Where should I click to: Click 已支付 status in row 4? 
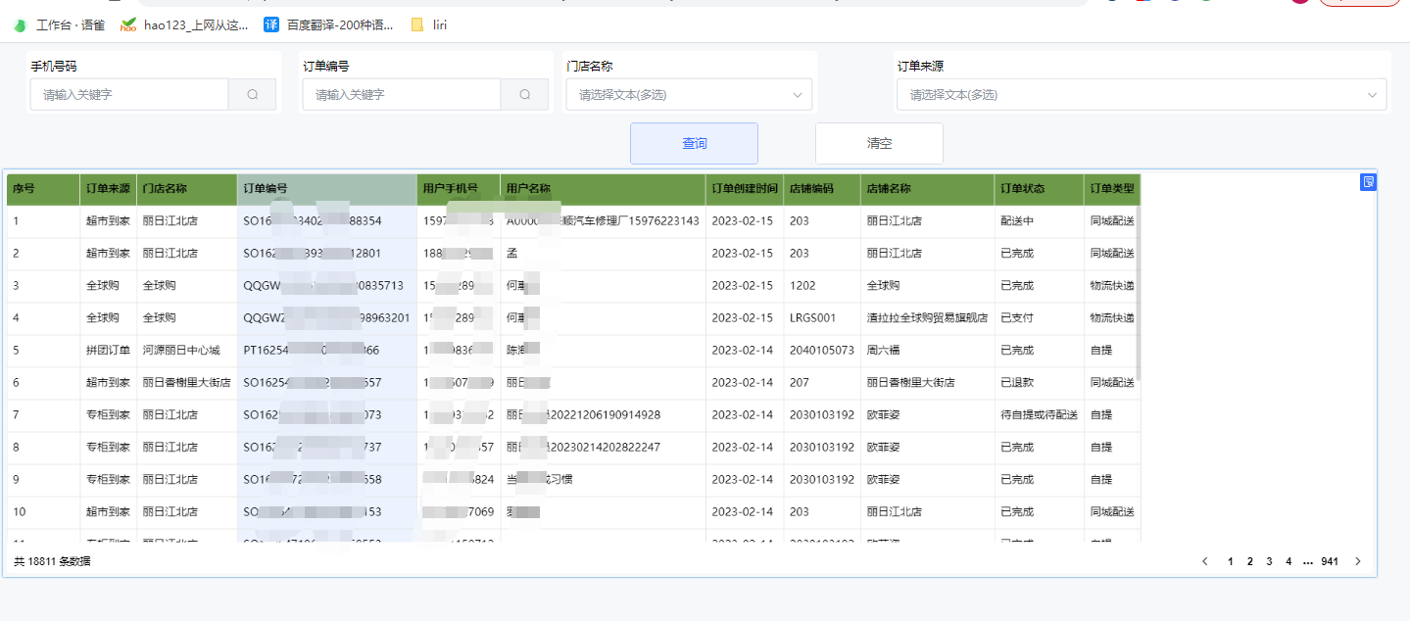pyautogui.click(x=1017, y=318)
